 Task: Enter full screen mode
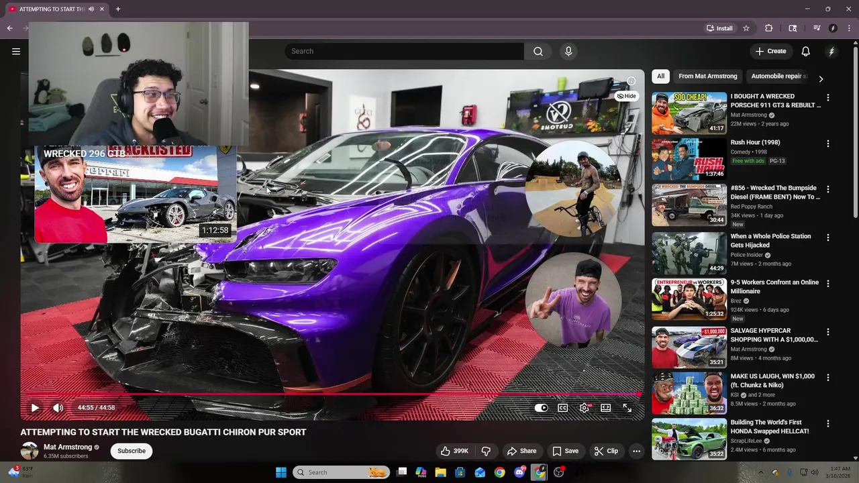tap(627, 407)
